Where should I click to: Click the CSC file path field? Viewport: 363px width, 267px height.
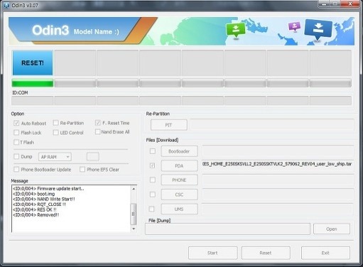pos(277,195)
